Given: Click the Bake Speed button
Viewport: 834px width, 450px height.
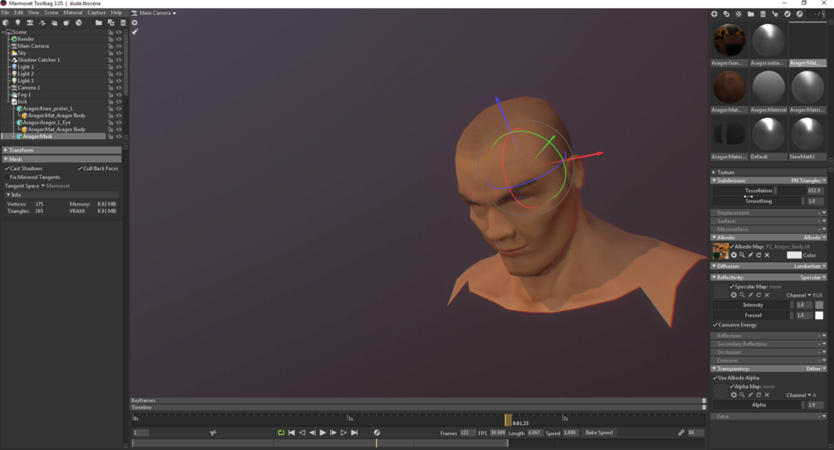Looking at the screenshot, I should pos(599,433).
